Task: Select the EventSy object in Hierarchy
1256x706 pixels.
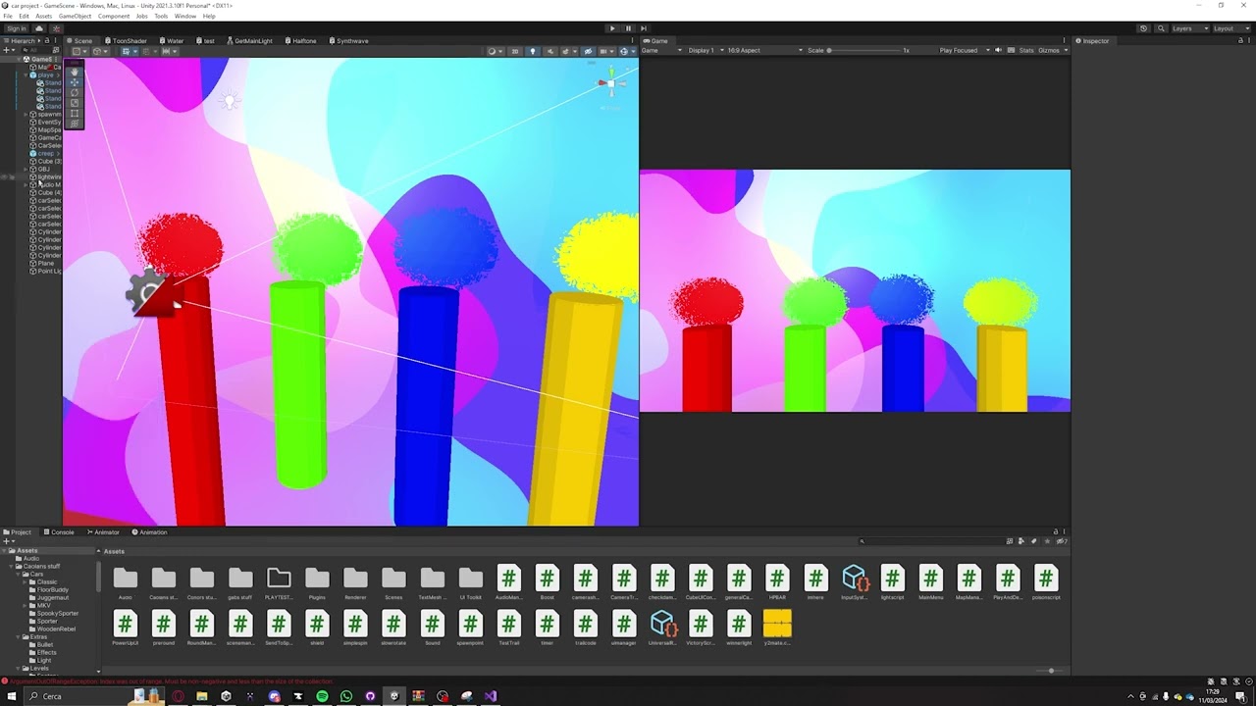Action: tap(49, 123)
